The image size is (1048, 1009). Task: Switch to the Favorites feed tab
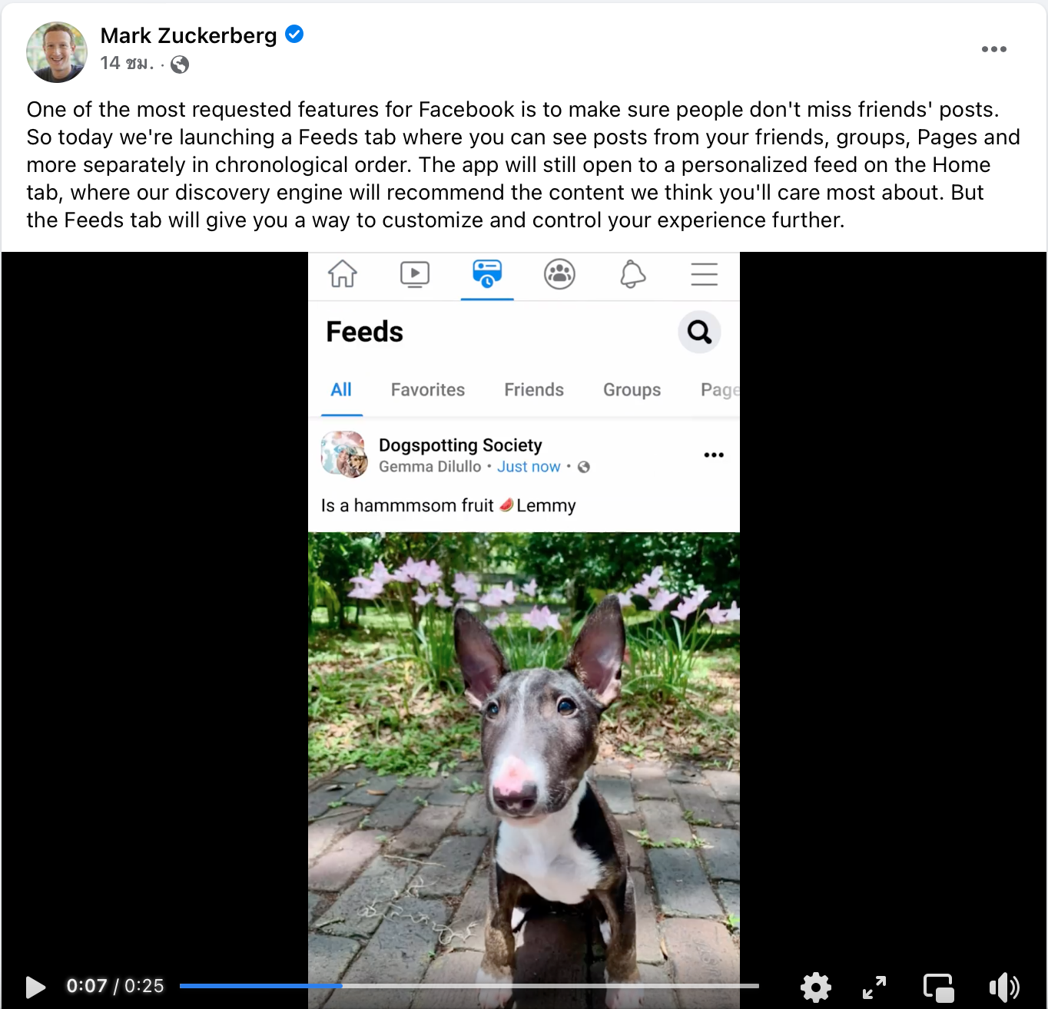point(428,390)
